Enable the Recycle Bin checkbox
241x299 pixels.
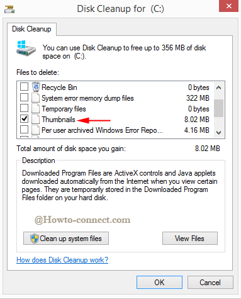(24, 86)
